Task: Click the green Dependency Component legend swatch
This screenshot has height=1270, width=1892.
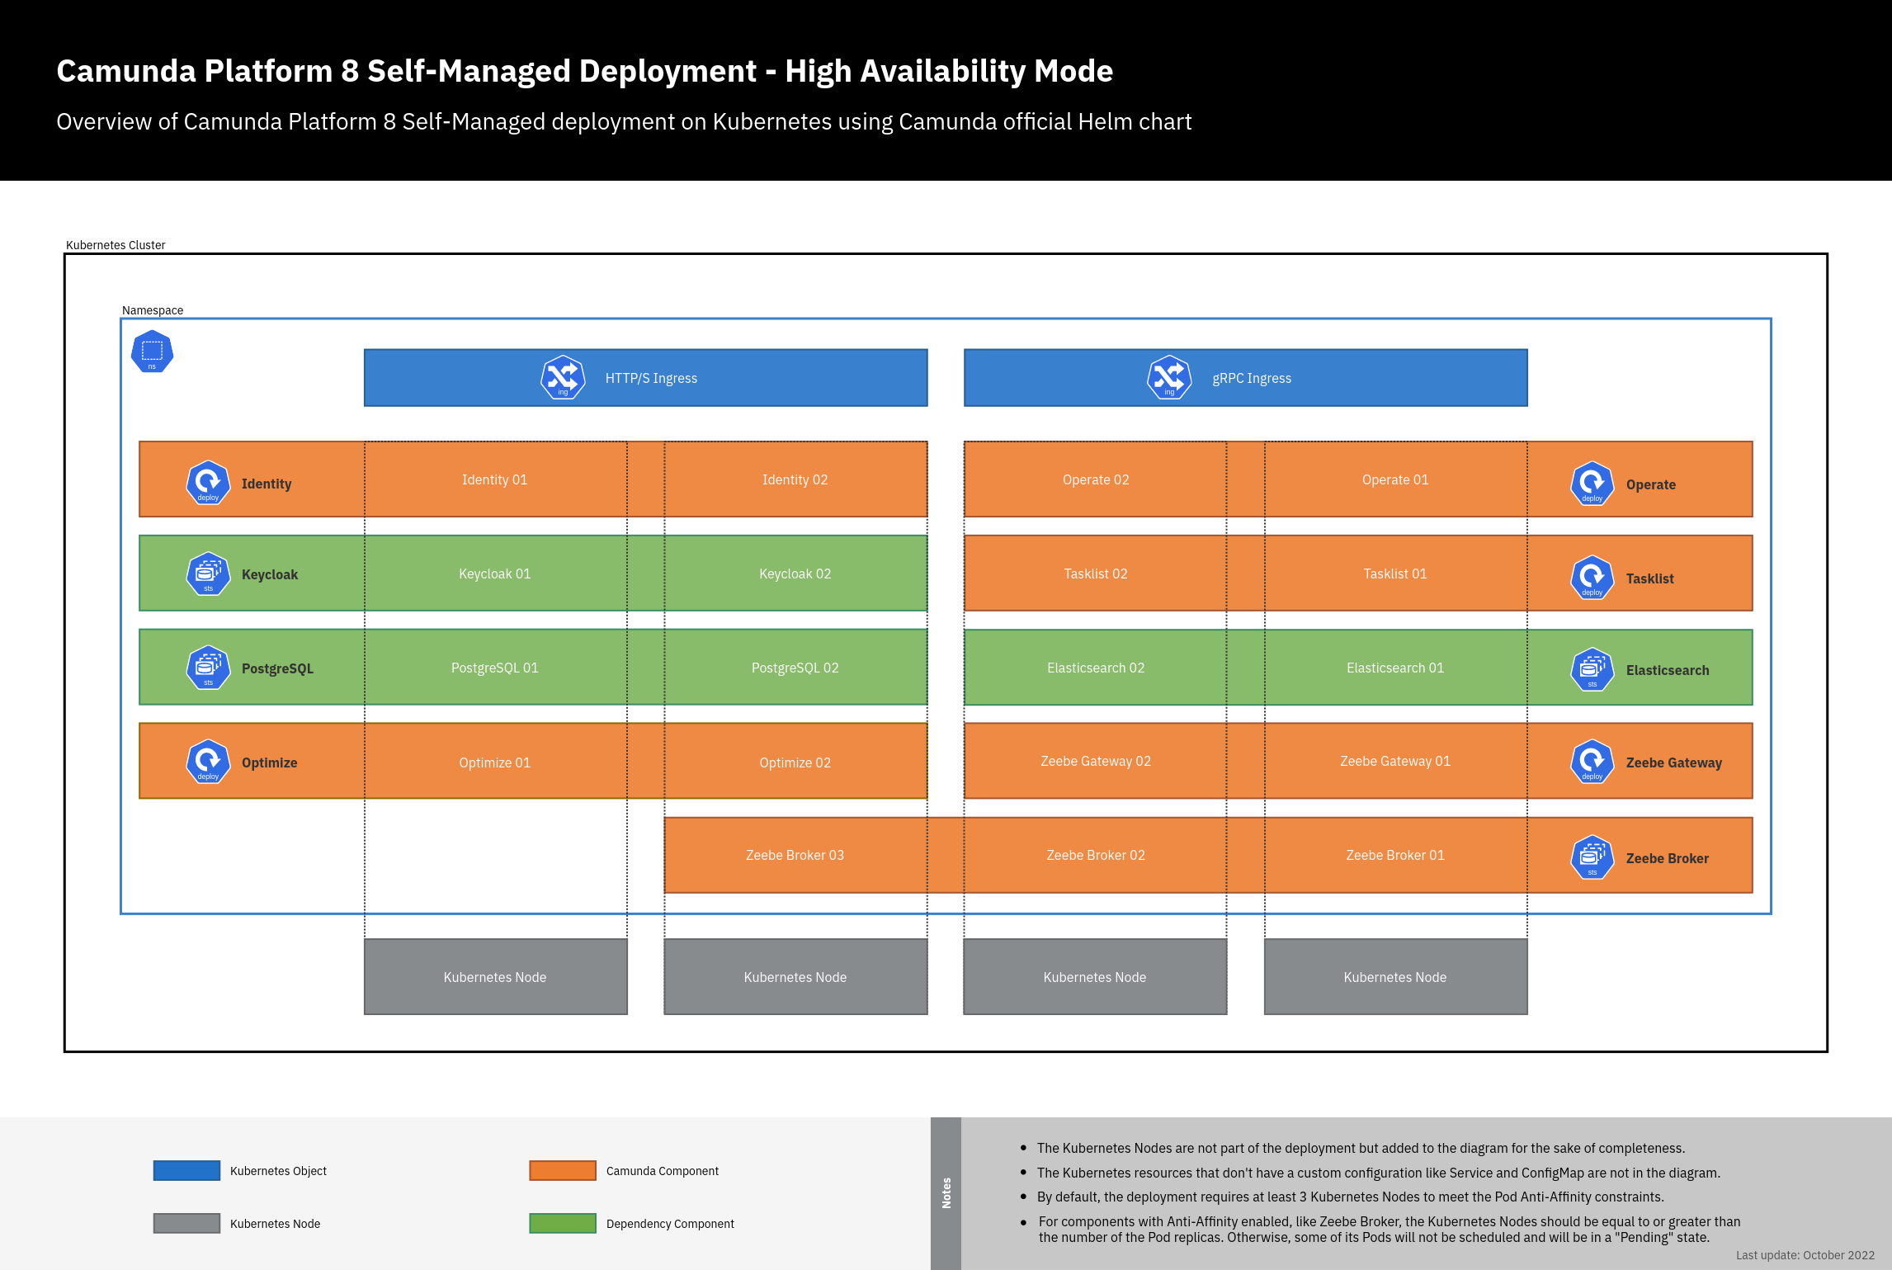Action: click(562, 1223)
